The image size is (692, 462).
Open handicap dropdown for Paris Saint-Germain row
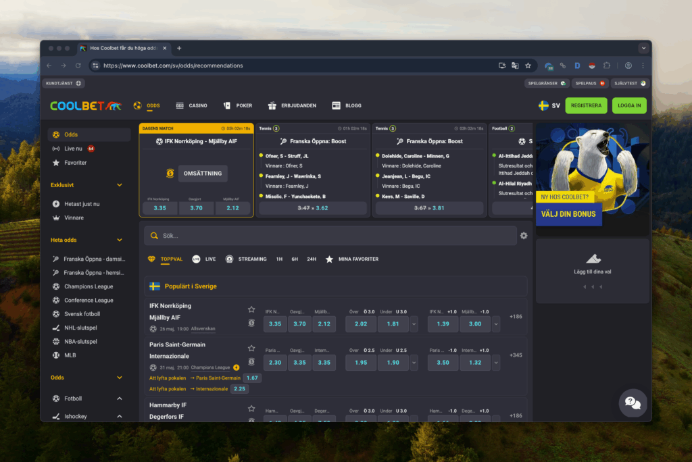pyautogui.click(x=496, y=362)
